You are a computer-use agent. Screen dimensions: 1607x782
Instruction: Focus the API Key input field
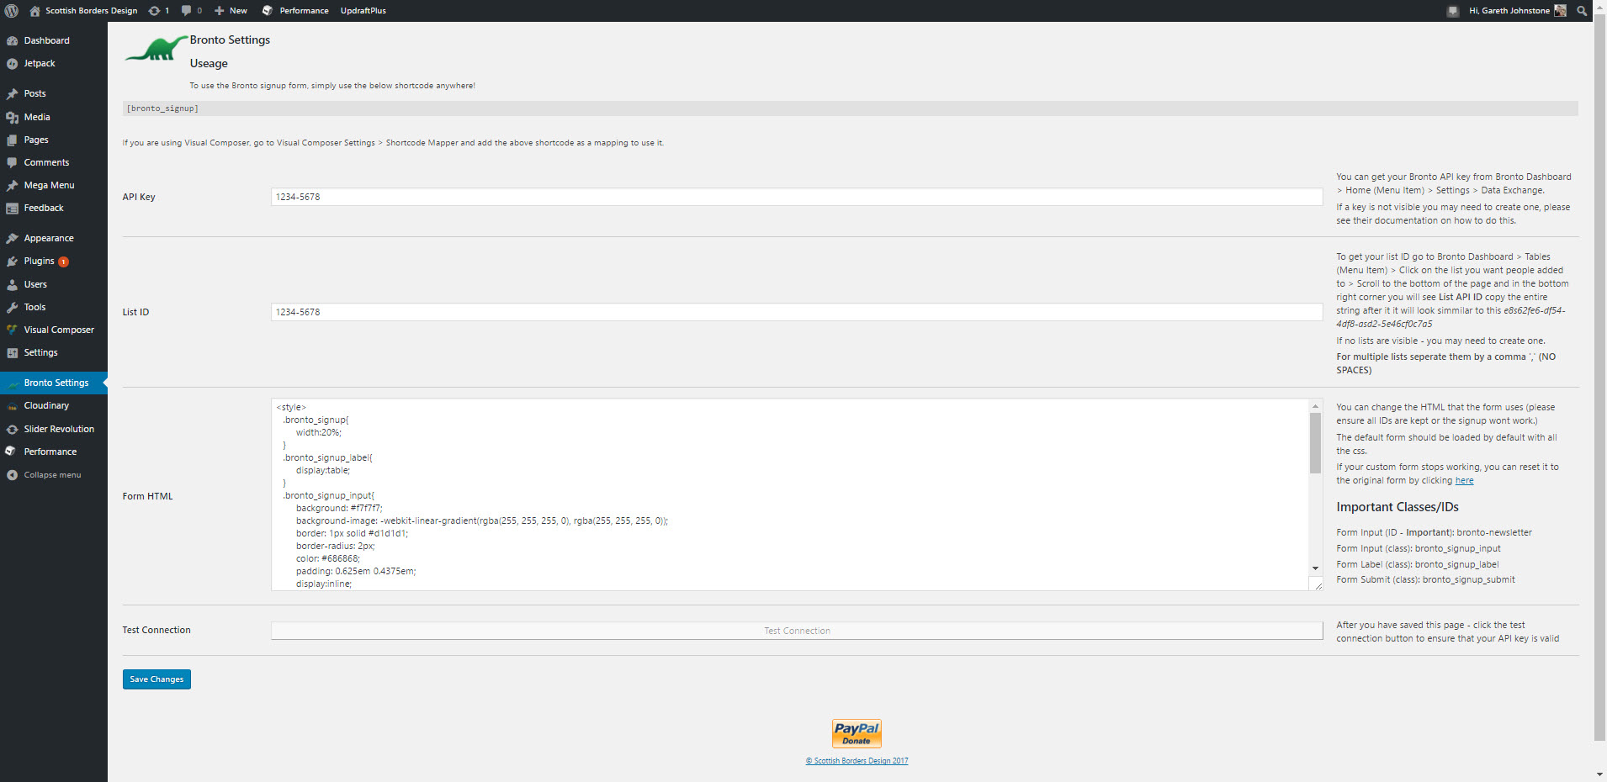click(x=797, y=197)
